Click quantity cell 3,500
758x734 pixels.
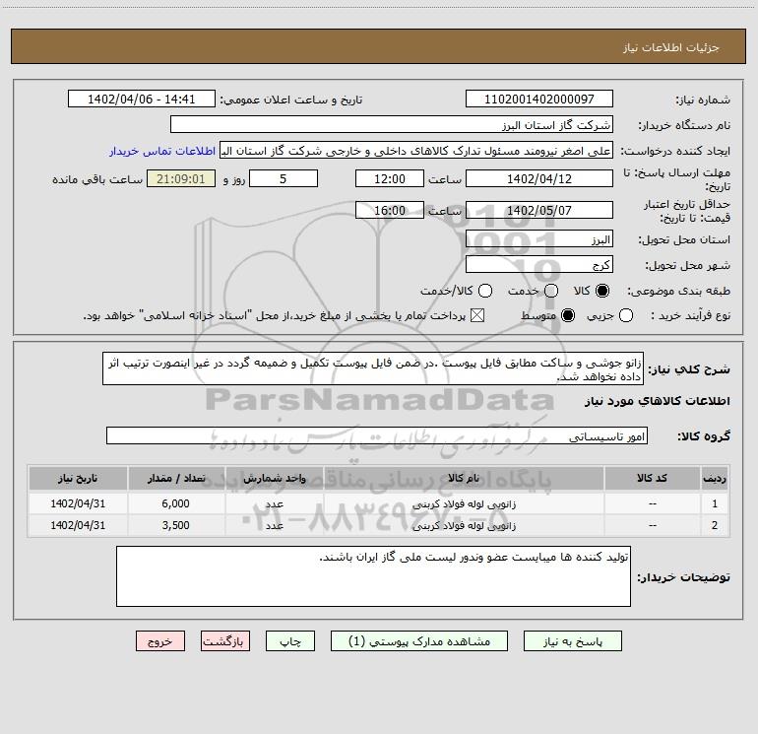[x=176, y=525]
